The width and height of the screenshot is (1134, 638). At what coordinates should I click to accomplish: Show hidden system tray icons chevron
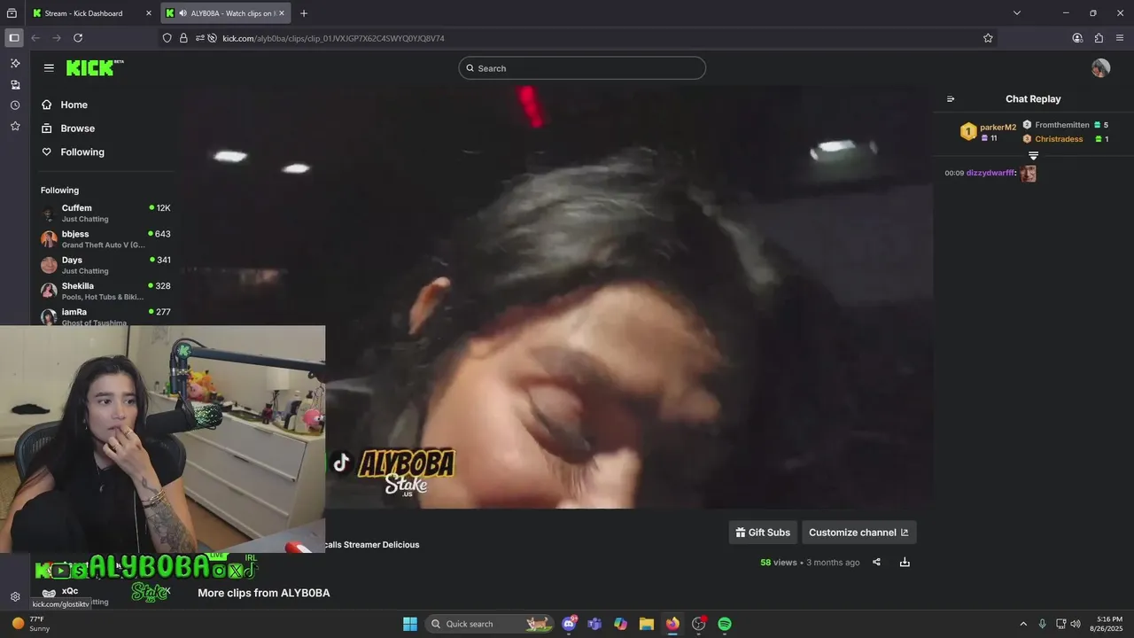[x=1023, y=624]
